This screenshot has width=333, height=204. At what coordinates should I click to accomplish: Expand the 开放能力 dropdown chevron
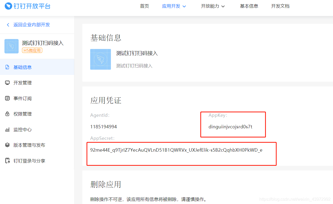coord(223,6)
